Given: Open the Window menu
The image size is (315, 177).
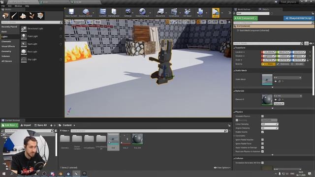Looking at the screenshot, I should [18, 6].
